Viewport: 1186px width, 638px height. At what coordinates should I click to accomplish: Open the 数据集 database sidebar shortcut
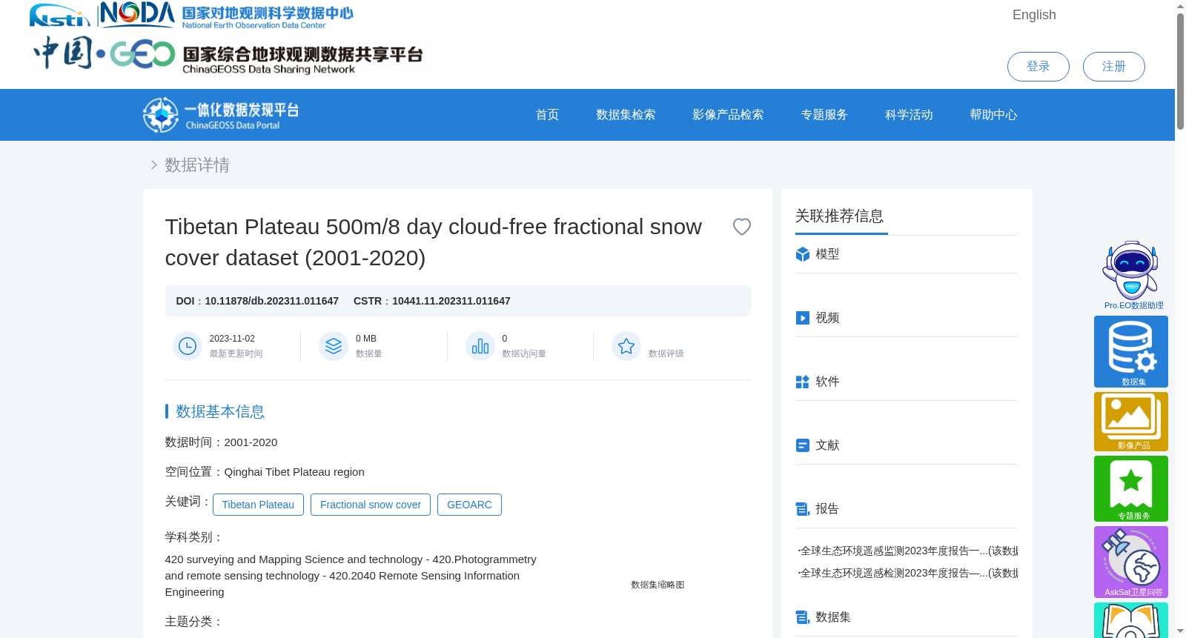click(x=1131, y=351)
